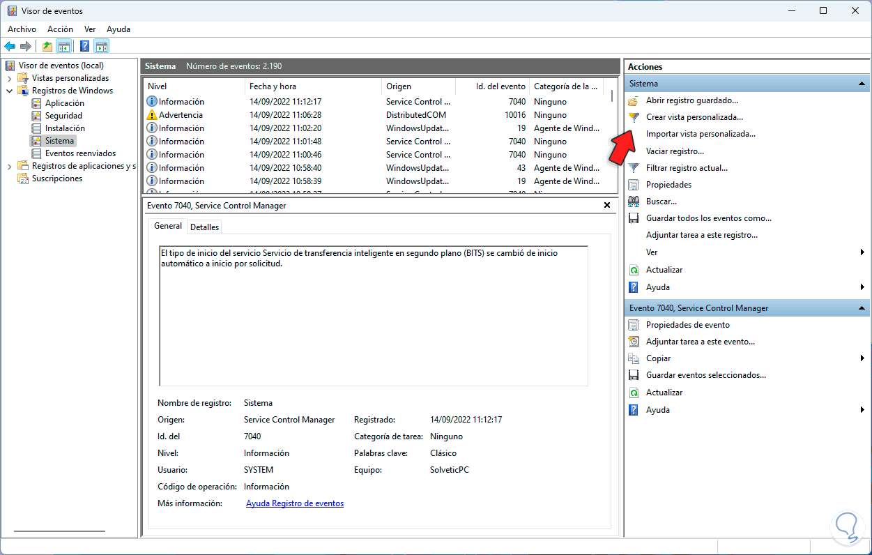Open the Ayuda submenu arrow under Evento 7040
Screen dimensions: 872x555
(x=862, y=410)
